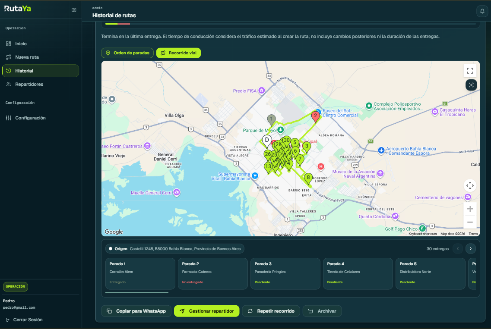Switch to Orden de paradas view
This screenshot has width=491, height=329.
[x=127, y=53]
